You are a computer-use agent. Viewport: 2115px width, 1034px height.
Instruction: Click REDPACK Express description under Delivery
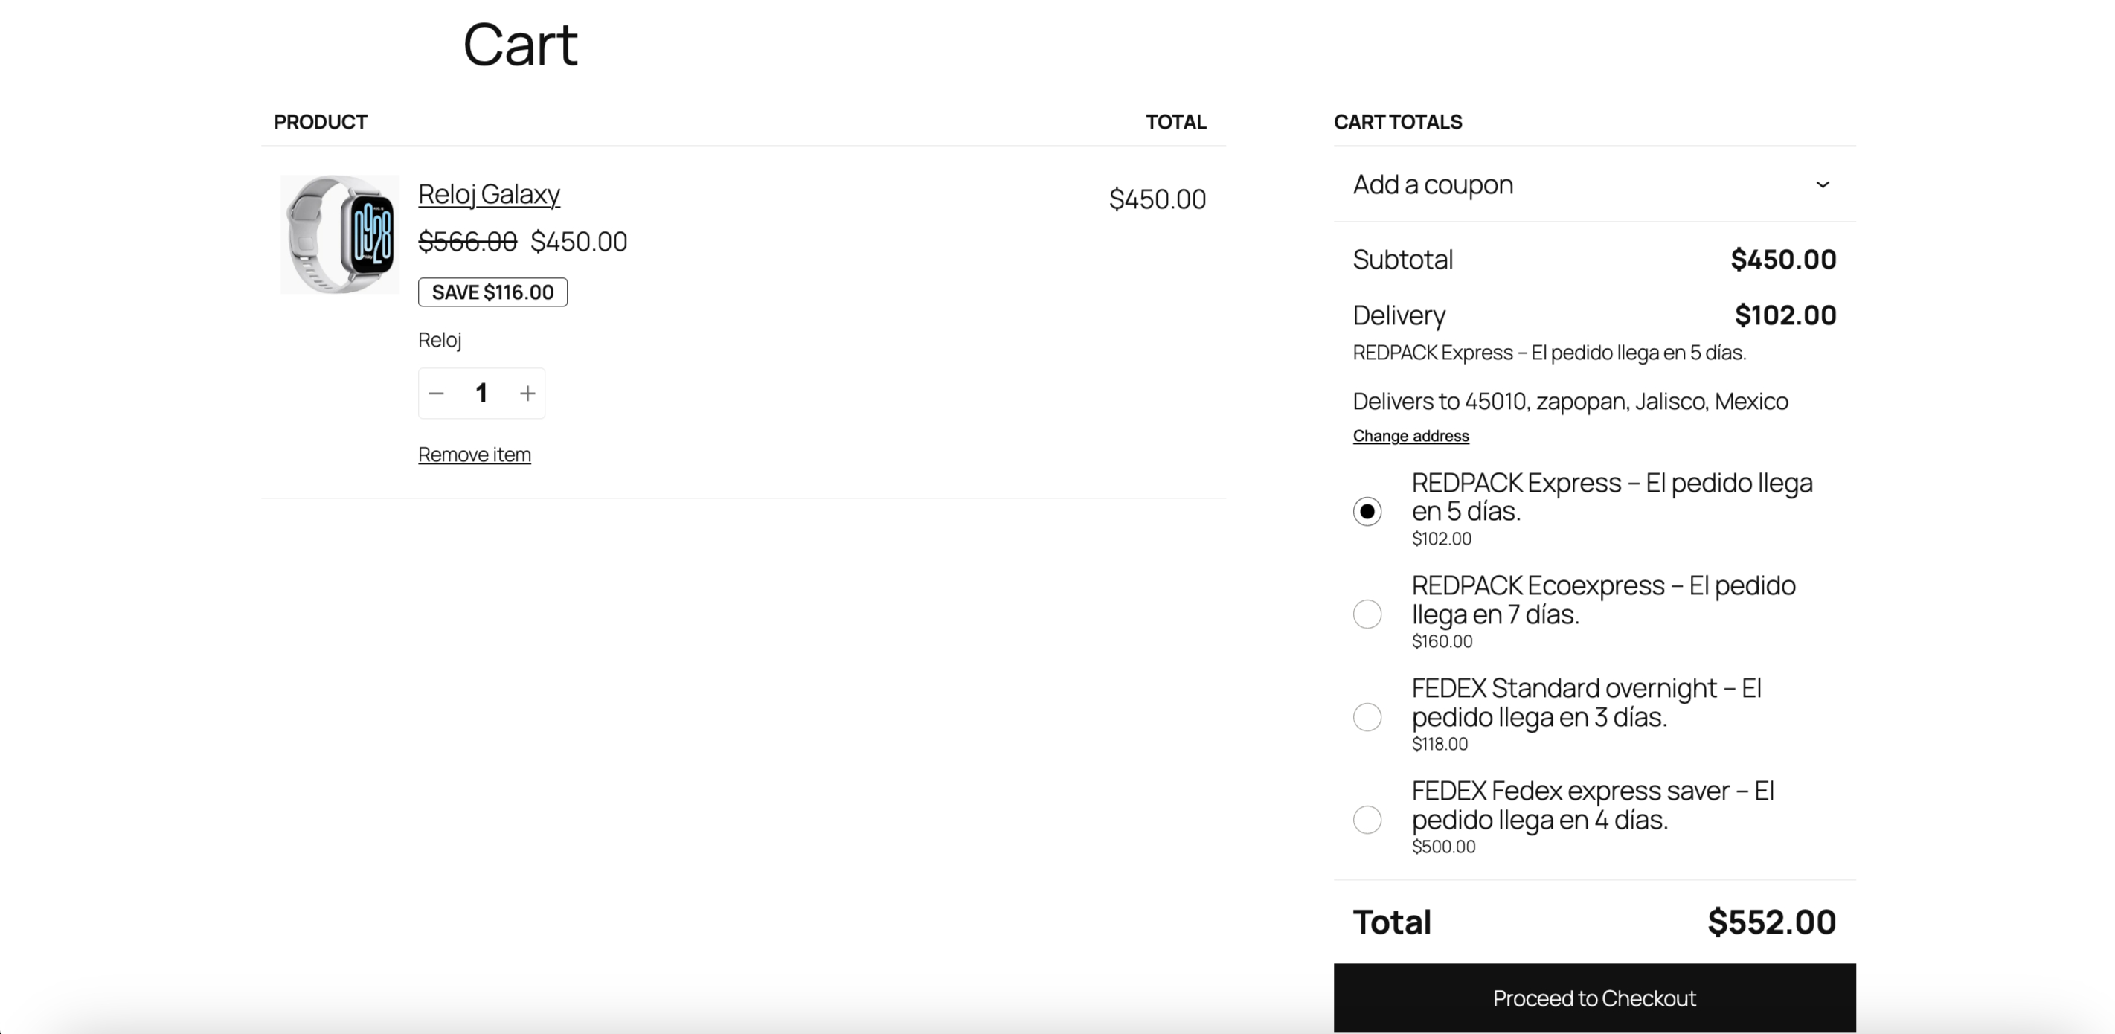tap(1550, 353)
